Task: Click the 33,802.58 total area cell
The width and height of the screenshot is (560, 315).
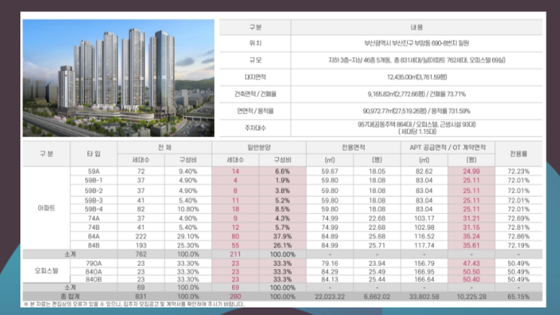Action: tap(424, 296)
